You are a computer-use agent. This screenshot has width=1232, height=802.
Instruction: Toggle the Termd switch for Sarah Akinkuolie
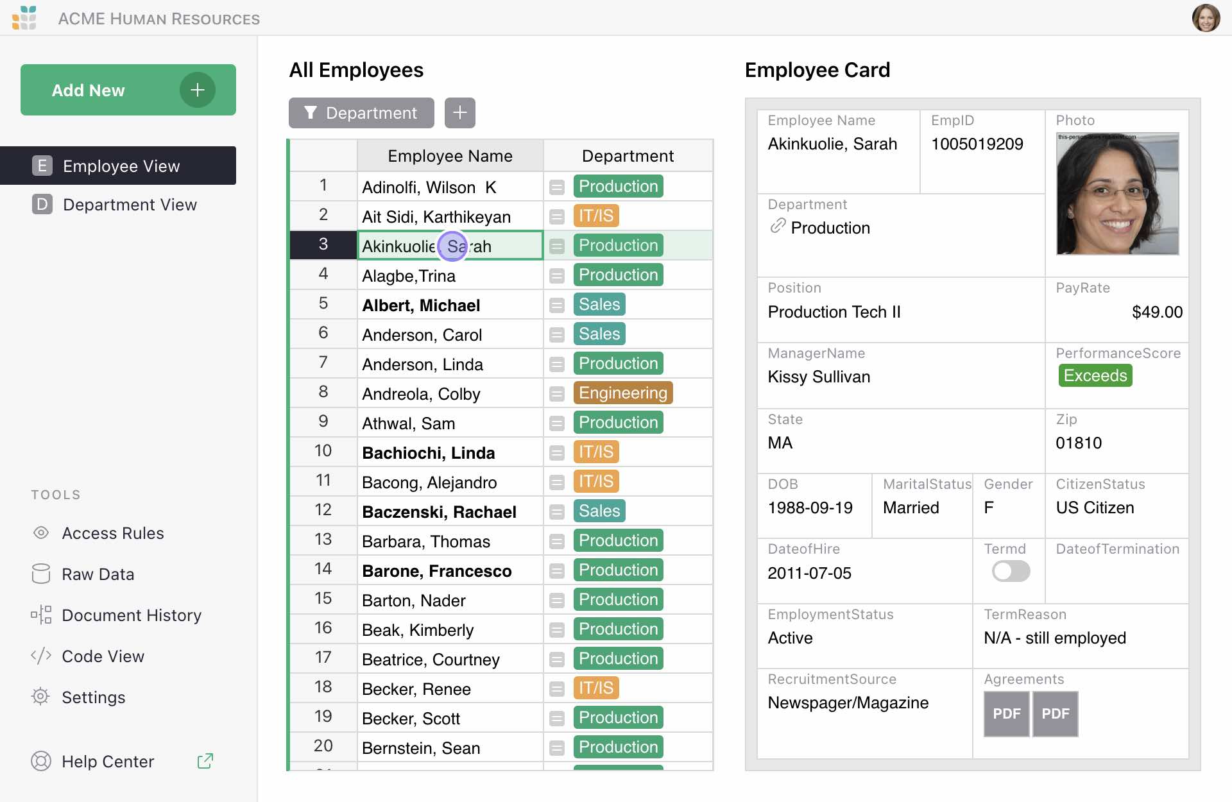pyautogui.click(x=1010, y=571)
